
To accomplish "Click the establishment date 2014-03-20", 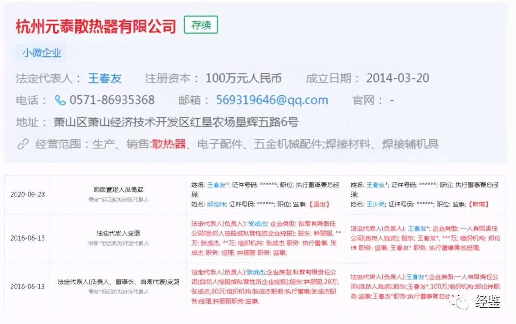I will pyautogui.click(x=398, y=78).
